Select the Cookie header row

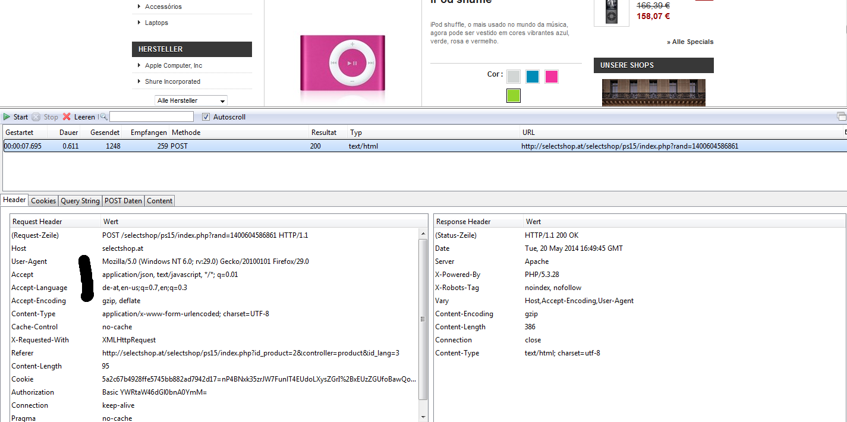click(x=215, y=379)
